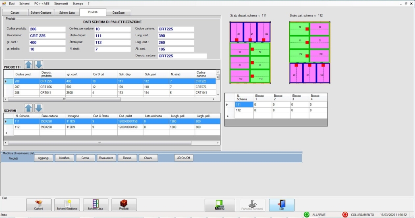Screen dimensions: 415x218
Task: Move up in the PRODOTTI list with up arrow
Action: pyautogui.click(x=29, y=64)
